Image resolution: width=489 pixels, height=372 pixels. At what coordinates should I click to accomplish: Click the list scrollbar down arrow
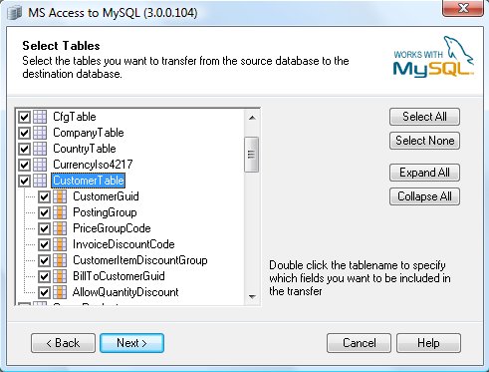[252, 297]
